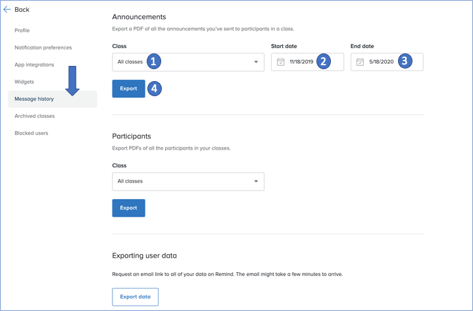Click the Announcements dropdown caret arrow
473x311 pixels.
coord(256,62)
